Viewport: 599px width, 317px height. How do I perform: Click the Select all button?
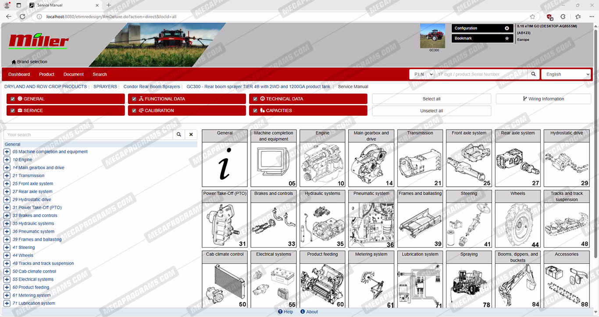431,99
